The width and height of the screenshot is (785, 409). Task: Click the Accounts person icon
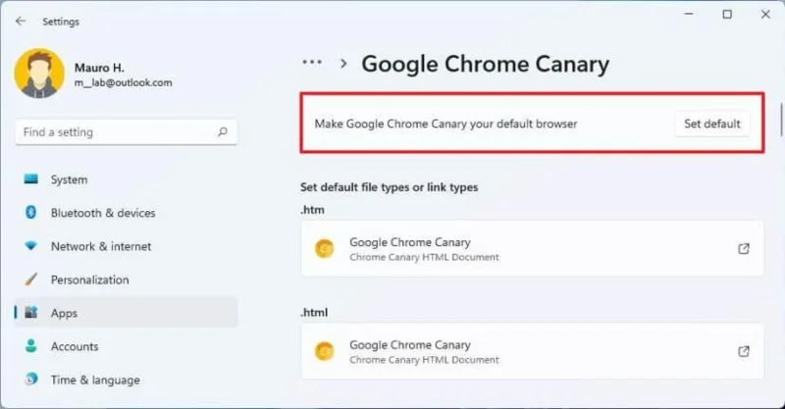[31, 346]
